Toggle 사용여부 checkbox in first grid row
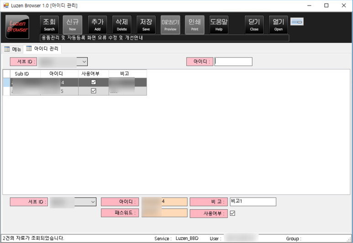This screenshot has height=243, width=353. click(94, 82)
